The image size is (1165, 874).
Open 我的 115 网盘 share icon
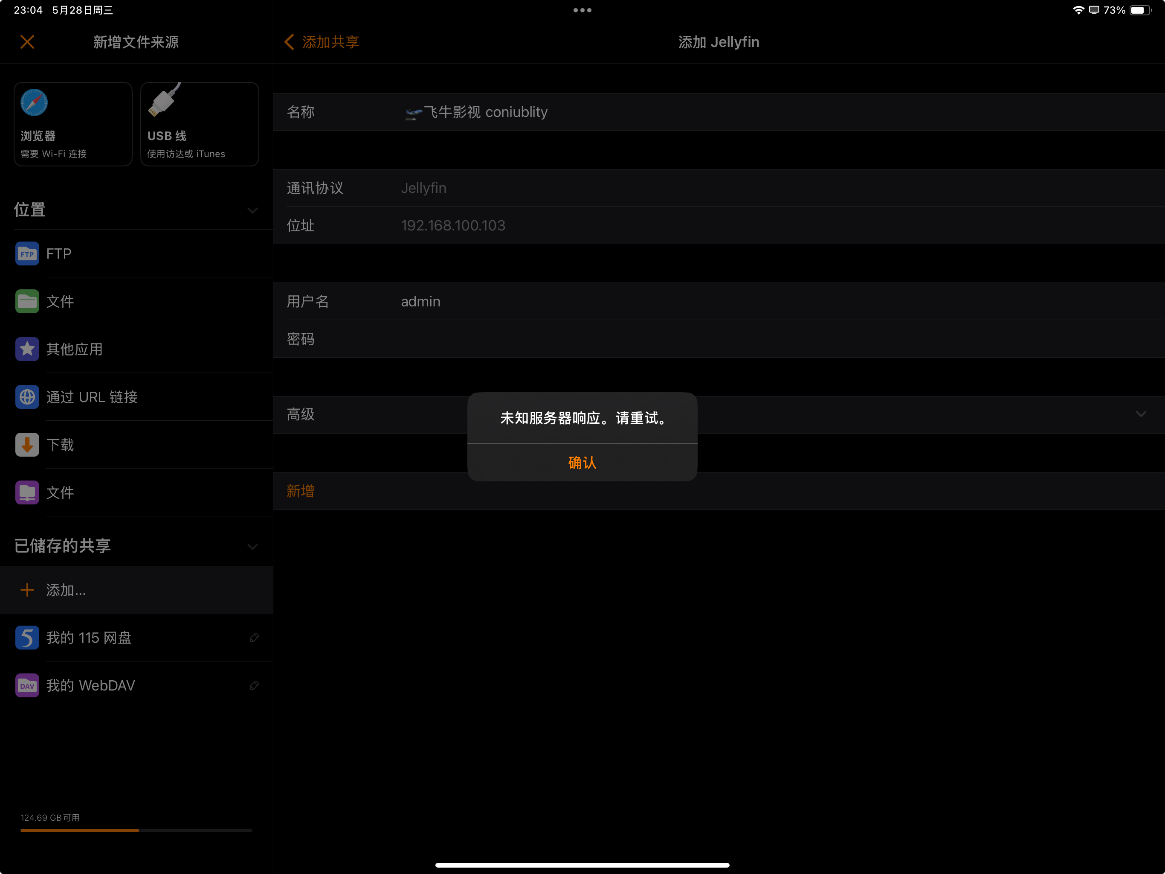27,638
